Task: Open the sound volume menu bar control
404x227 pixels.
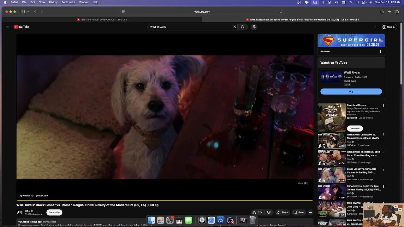Action: click(336, 2)
